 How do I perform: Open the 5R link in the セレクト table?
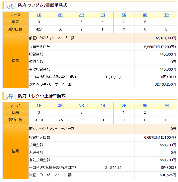[x=124, y=105]
